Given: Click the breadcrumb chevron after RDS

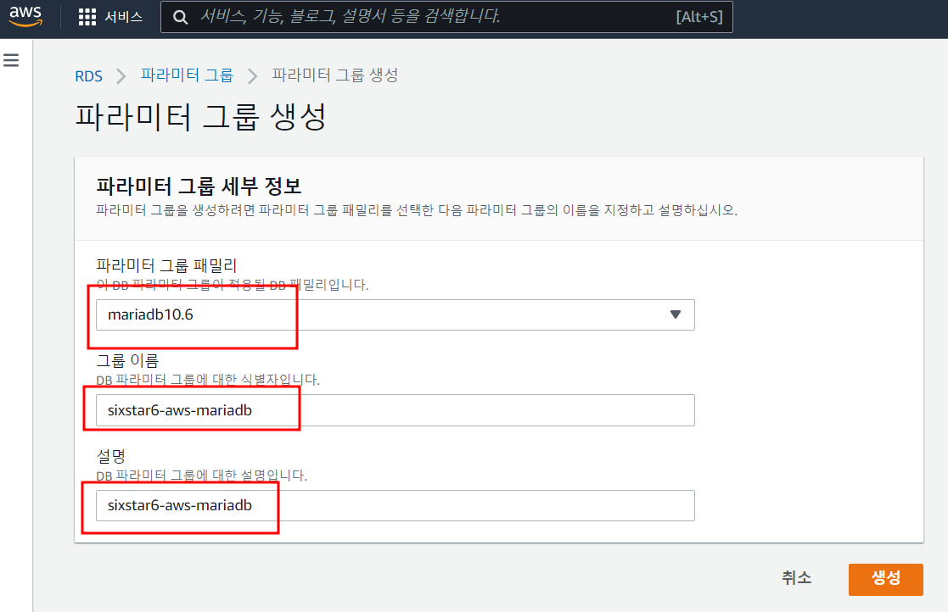Looking at the screenshot, I should [x=121, y=76].
